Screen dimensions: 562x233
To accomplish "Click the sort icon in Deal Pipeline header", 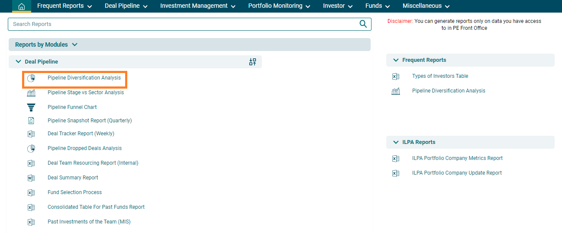I will click(252, 62).
